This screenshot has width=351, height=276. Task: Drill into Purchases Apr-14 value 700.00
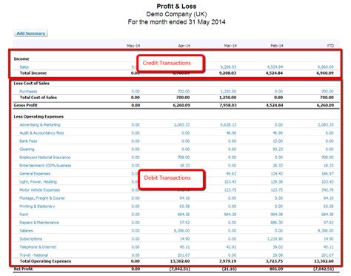[x=184, y=92]
